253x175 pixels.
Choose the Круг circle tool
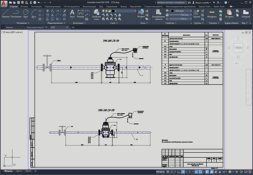click(x=26, y=13)
